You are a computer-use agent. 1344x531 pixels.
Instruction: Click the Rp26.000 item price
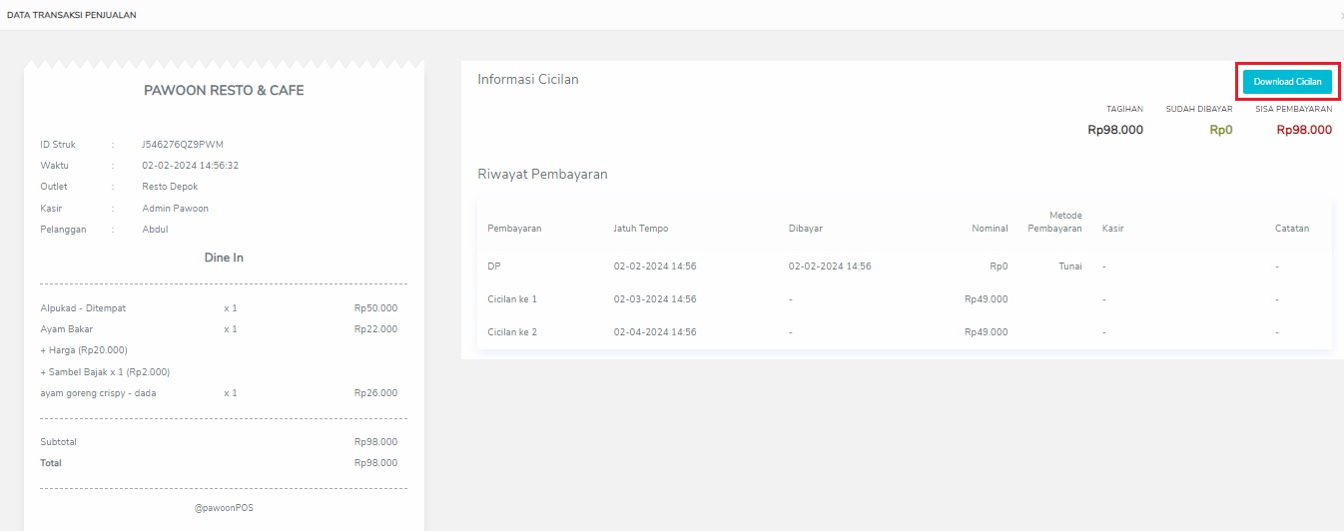[x=375, y=393]
